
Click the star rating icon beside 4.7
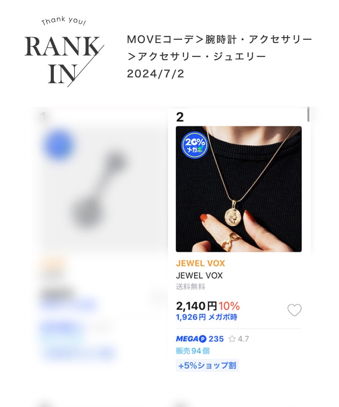(x=232, y=339)
